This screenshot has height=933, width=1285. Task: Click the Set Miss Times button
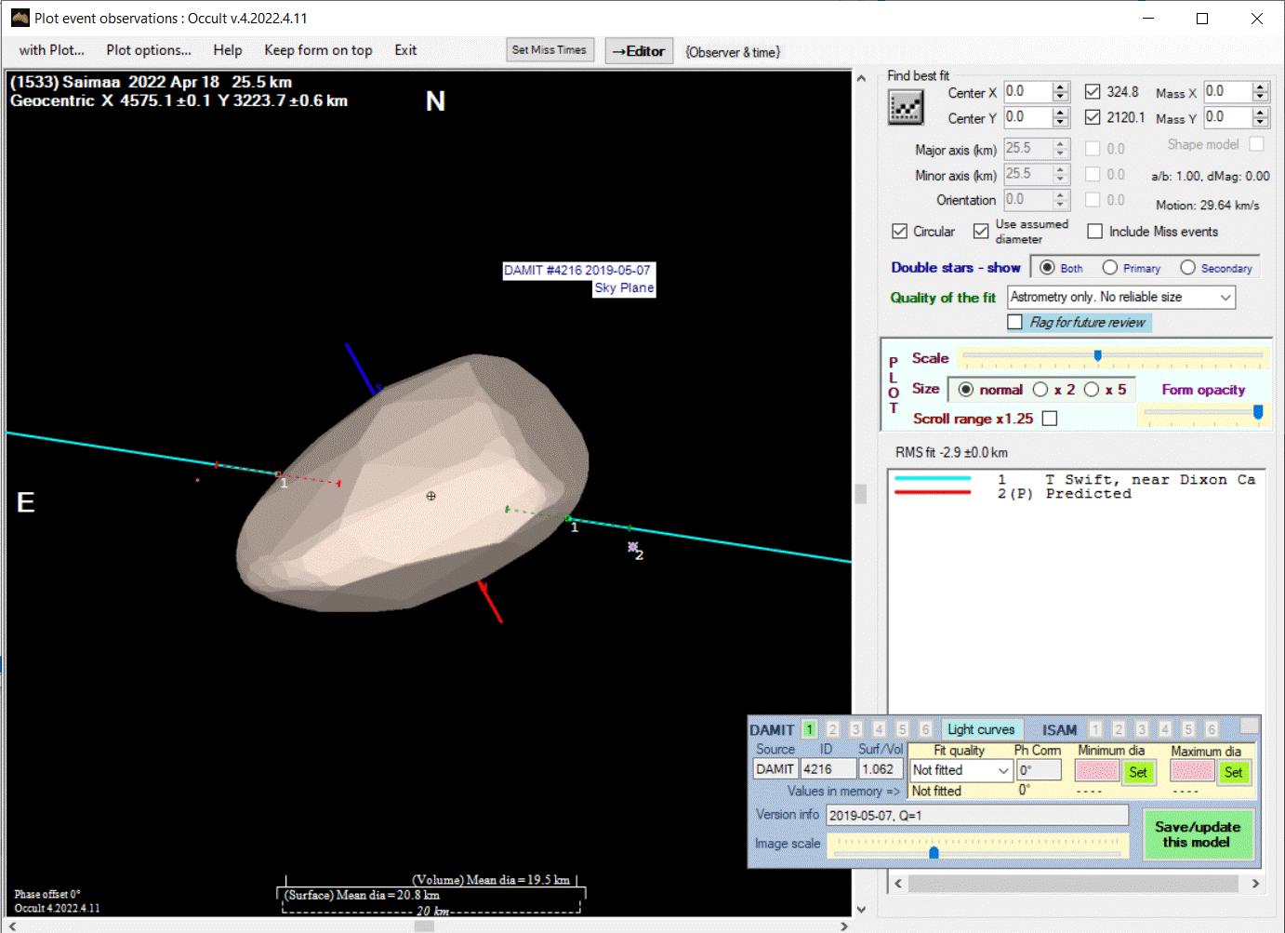[549, 50]
